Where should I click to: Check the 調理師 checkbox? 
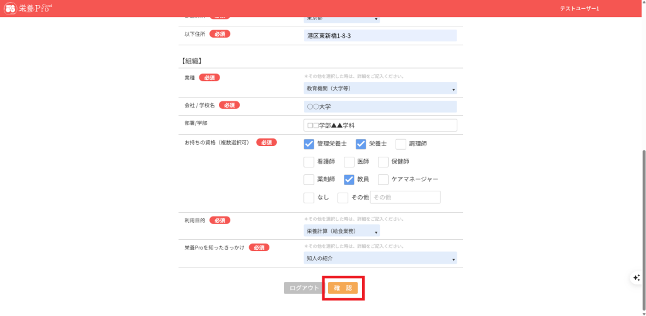click(x=401, y=144)
